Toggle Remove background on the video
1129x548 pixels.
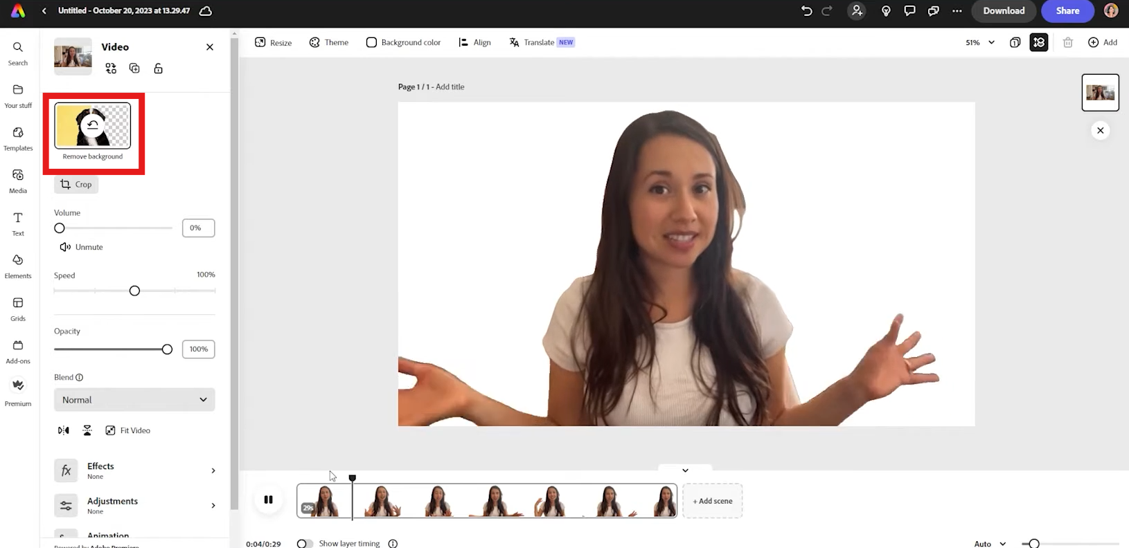(93, 132)
